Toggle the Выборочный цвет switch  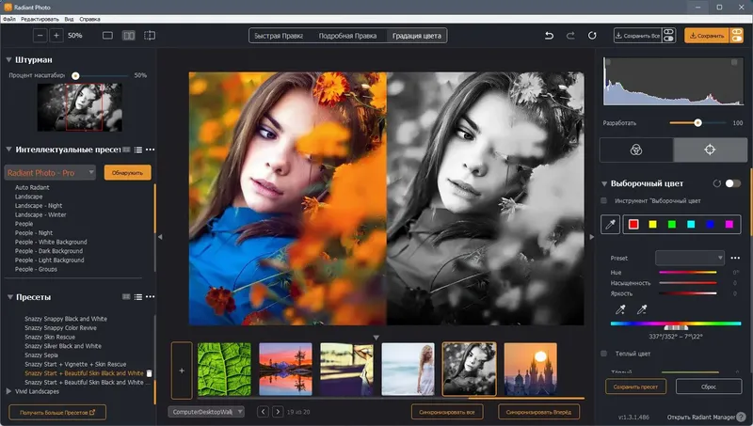[733, 183]
